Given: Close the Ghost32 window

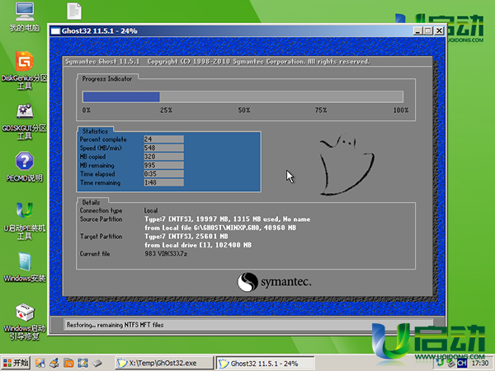Looking at the screenshot, I should pyautogui.click(x=439, y=31).
